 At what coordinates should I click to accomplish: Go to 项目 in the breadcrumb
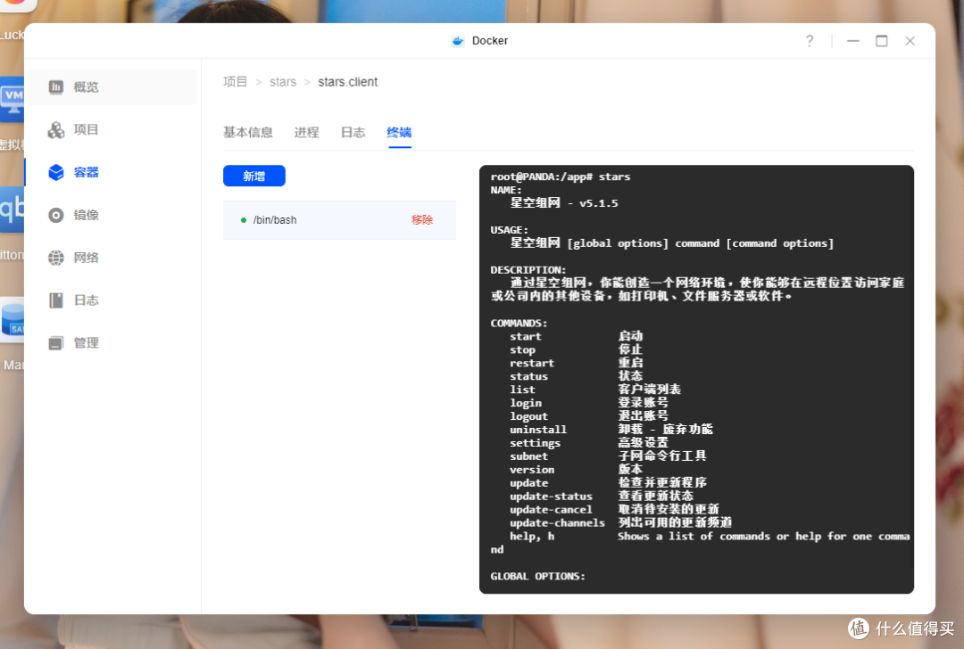(x=235, y=82)
